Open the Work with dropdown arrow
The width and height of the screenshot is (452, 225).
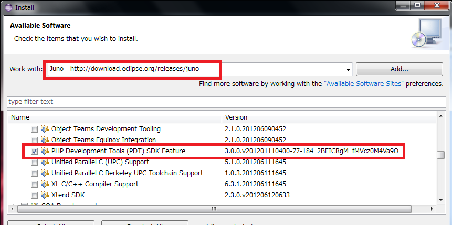click(348, 69)
